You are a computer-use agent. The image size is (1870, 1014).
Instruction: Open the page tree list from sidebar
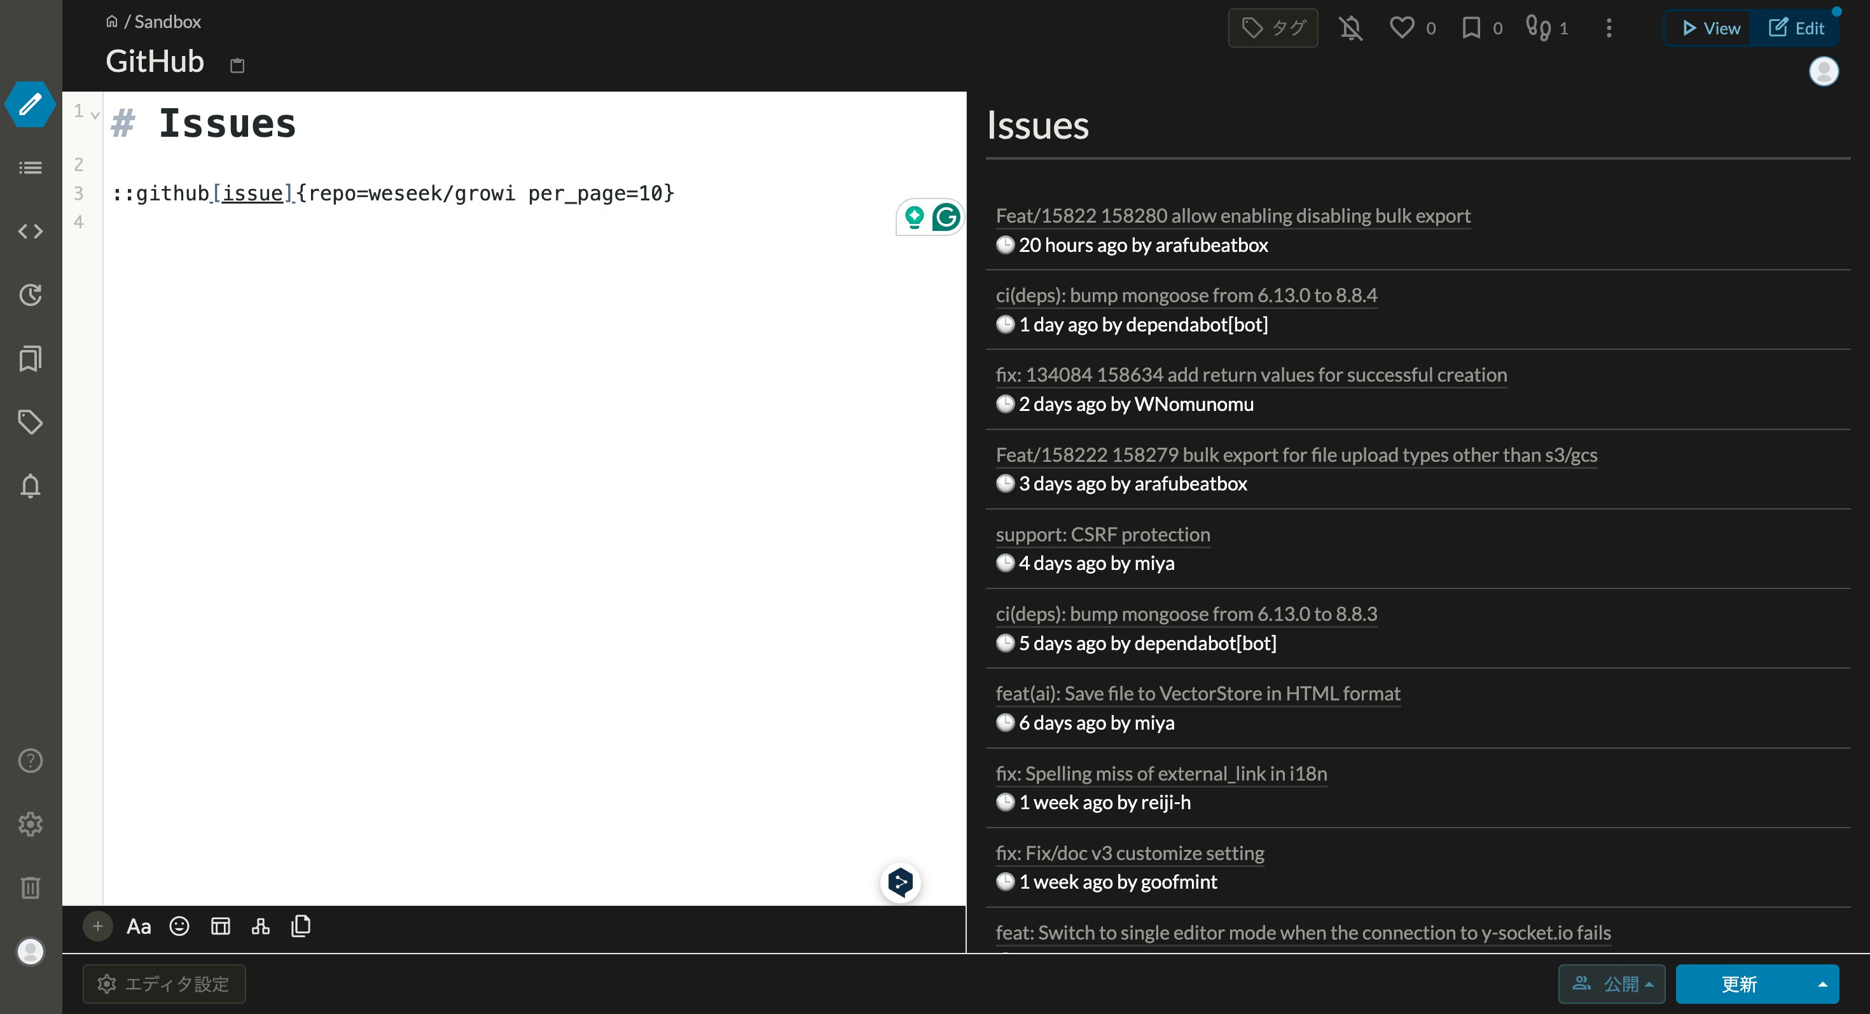[x=30, y=168]
